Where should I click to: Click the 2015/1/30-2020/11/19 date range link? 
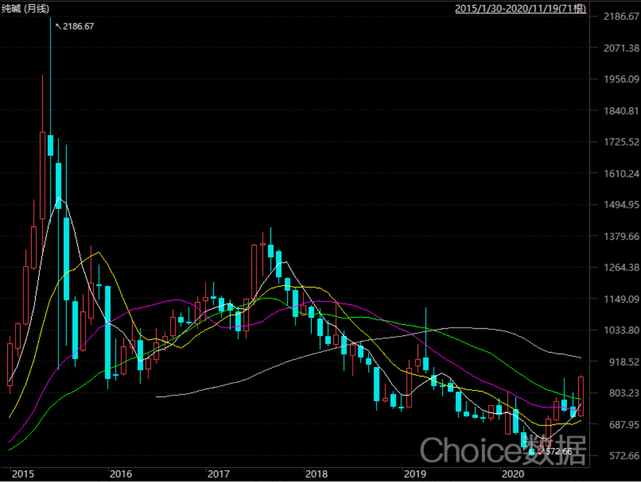pos(520,8)
